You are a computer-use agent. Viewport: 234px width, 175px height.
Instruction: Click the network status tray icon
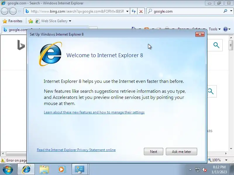click(x=197, y=169)
